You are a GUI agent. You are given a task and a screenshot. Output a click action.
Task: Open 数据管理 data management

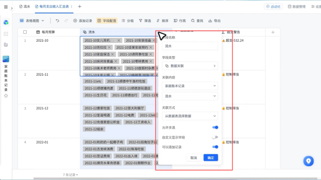click(x=296, y=7)
